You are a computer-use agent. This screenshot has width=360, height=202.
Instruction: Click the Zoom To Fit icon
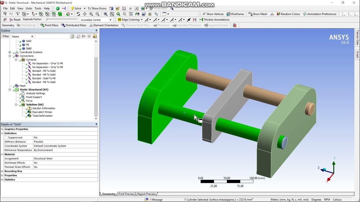coord(105,14)
